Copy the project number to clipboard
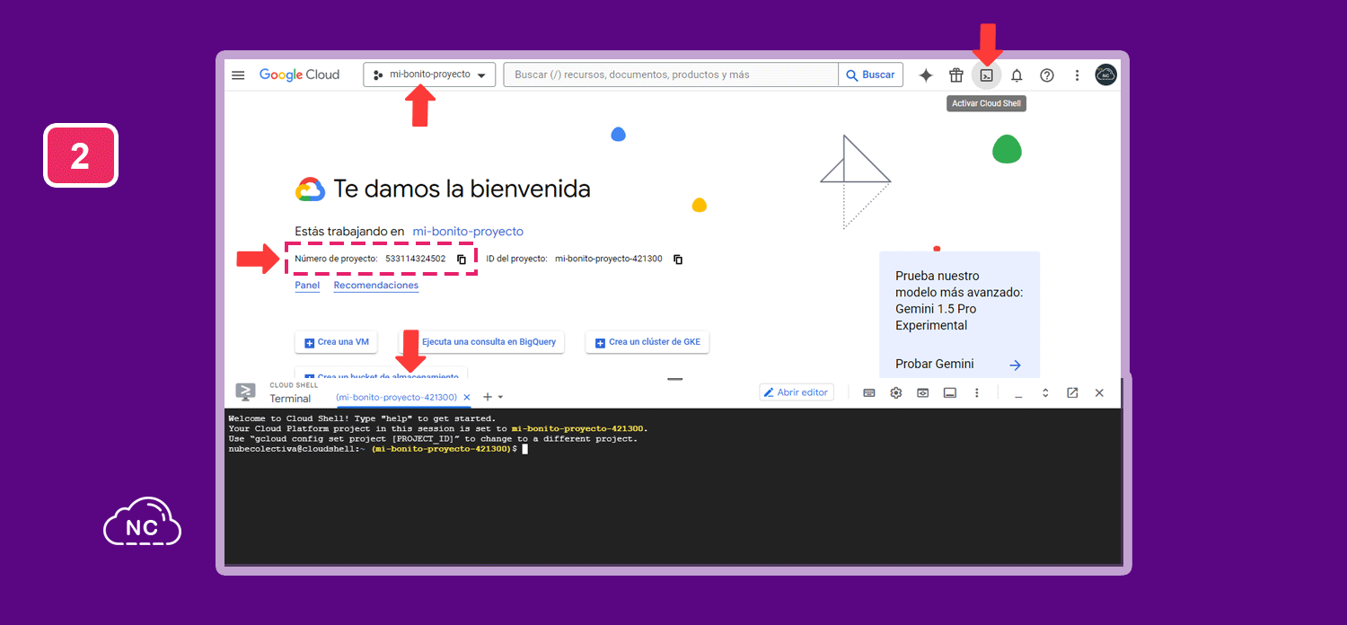The width and height of the screenshot is (1347, 625). [462, 260]
